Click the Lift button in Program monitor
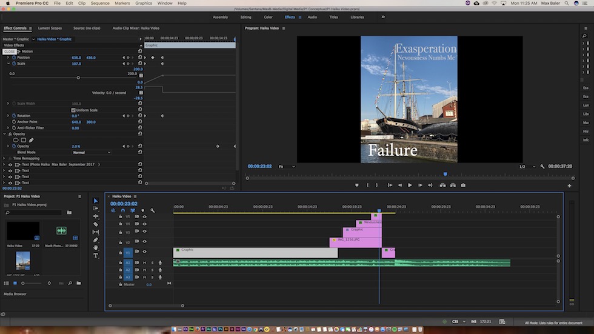Viewport: 594px width, 334px height. coord(442,185)
